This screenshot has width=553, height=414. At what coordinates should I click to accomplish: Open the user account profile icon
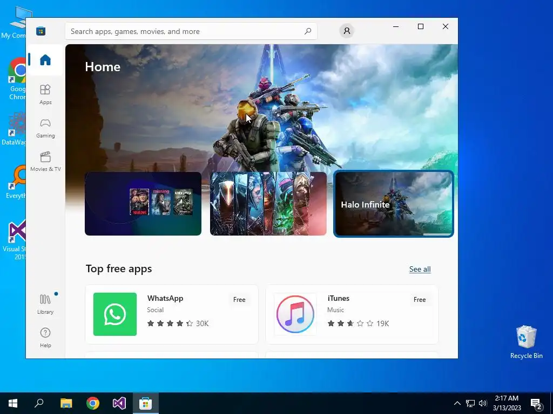coord(347,31)
